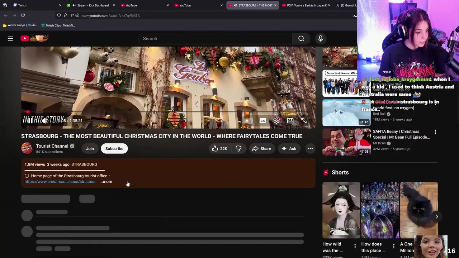The width and height of the screenshot is (459, 258).
Task: Open the browser tab list button
Action: tap(5, 5)
